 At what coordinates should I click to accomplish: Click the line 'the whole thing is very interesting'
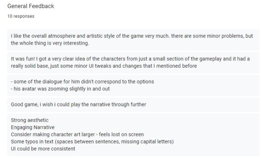coord(50,43)
